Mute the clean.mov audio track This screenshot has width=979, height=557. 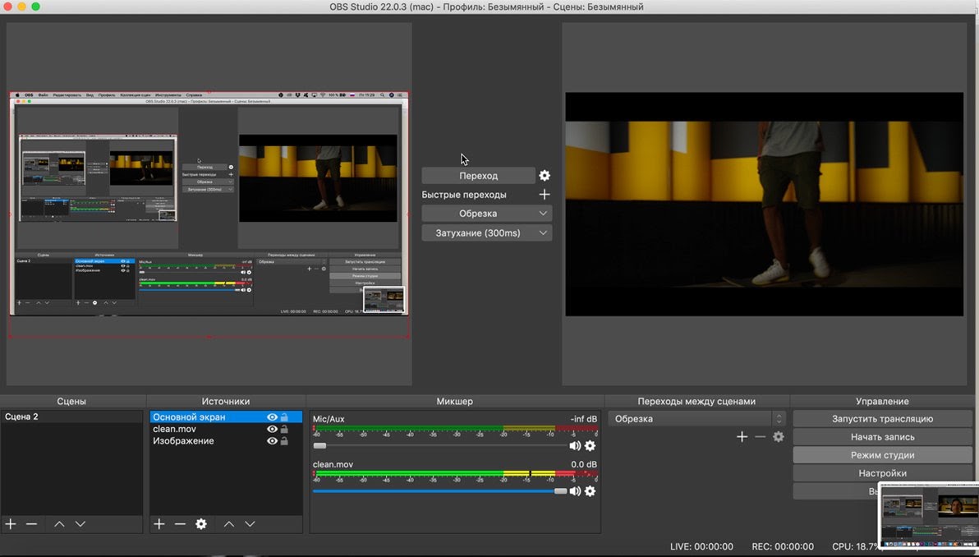click(x=575, y=491)
